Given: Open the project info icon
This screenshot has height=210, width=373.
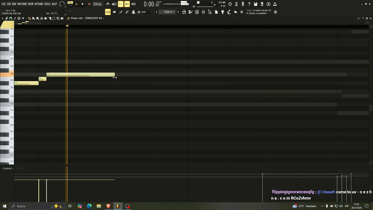Looking at the screenshot, I should 268,4.
